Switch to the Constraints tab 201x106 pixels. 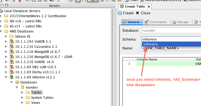(156, 22)
